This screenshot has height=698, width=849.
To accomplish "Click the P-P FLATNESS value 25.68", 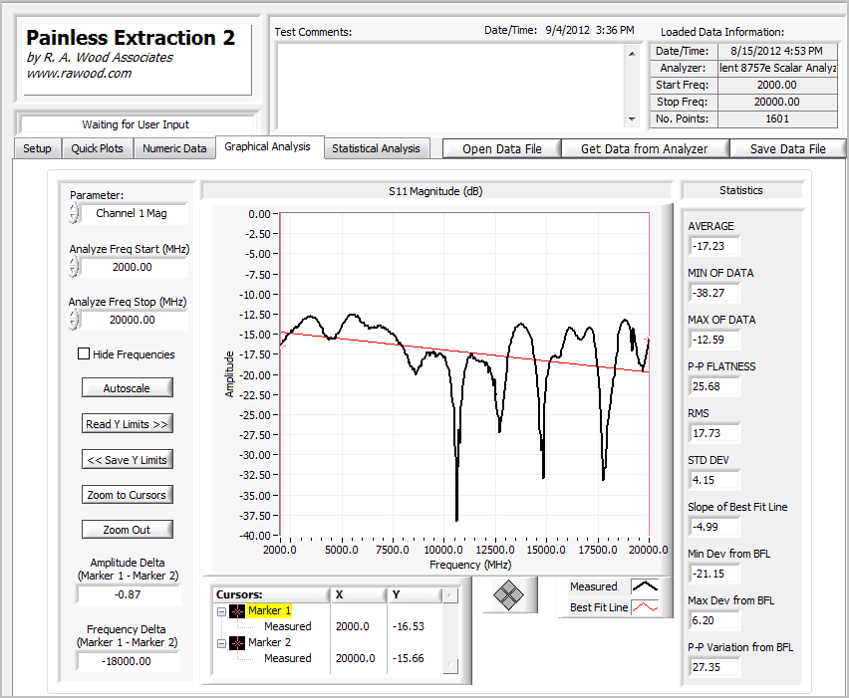I will [714, 386].
